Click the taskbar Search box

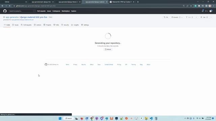(x=69, y=118)
